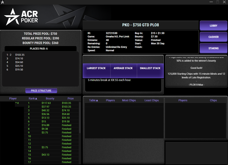Sort tables by Table column

point(93,100)
